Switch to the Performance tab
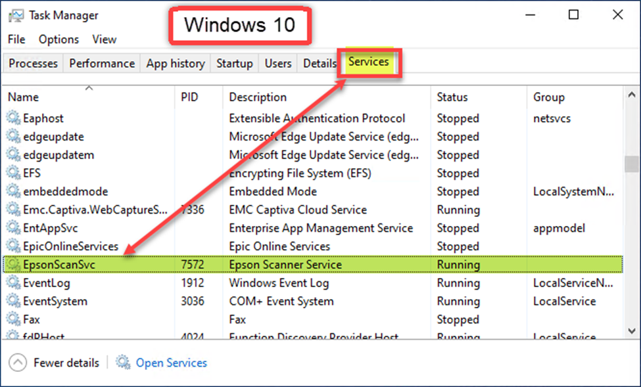This screenshot has height=387, width=641. point(102,64)
